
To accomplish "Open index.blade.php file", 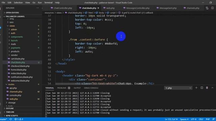I will (18, 73).
